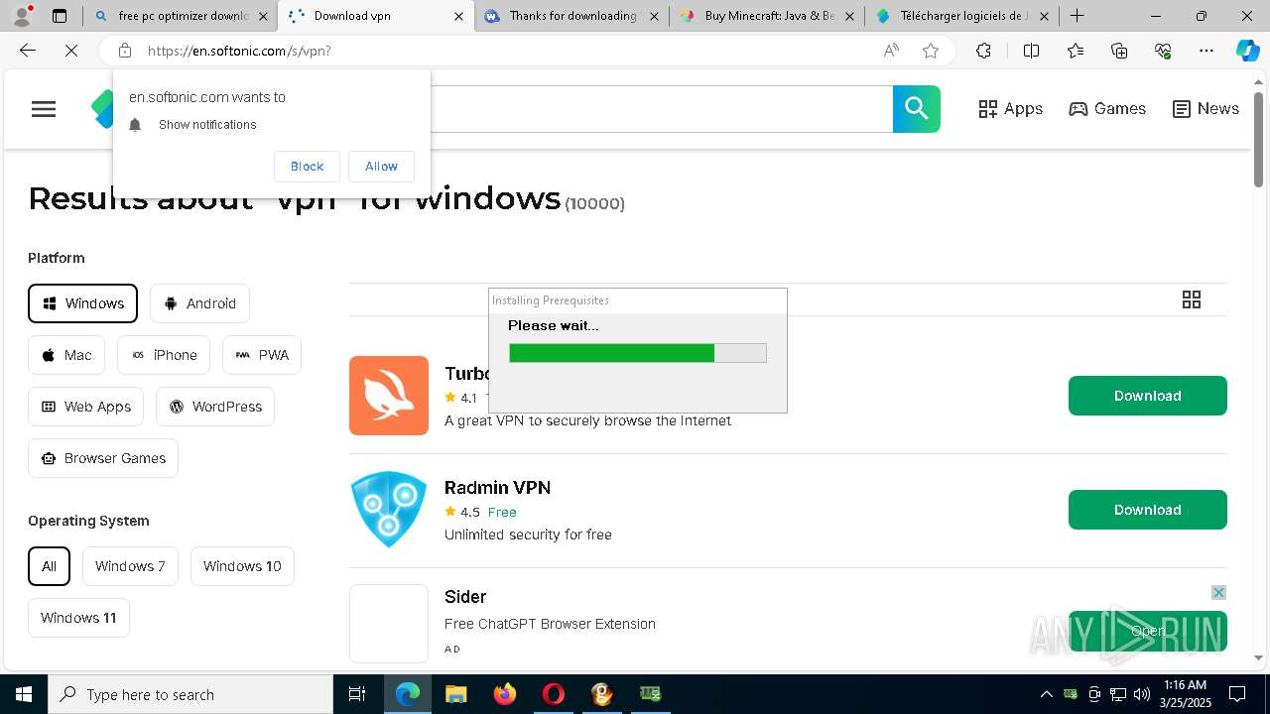Open Read aloud in address bar
The width and height of the screenshot is (1270, 714).
pyautogui.click(x=891, y=51)
